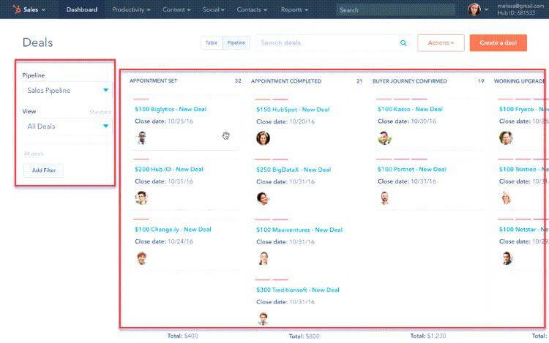Click the HubSpot sprocket logo
The image size is (549, 343).
[x=16, y=10]
